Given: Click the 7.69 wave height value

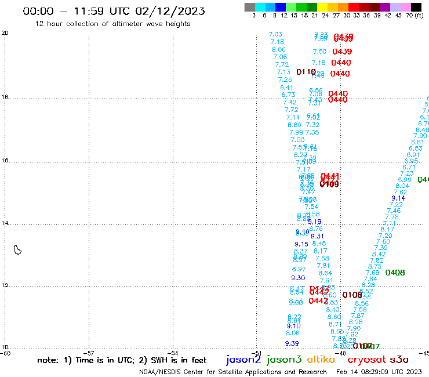Looking at the screenshot, I should click(373, 273).
